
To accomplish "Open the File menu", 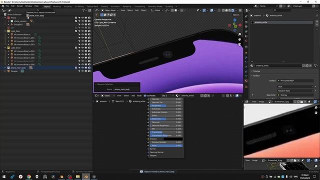I will [x=7, y=6].
